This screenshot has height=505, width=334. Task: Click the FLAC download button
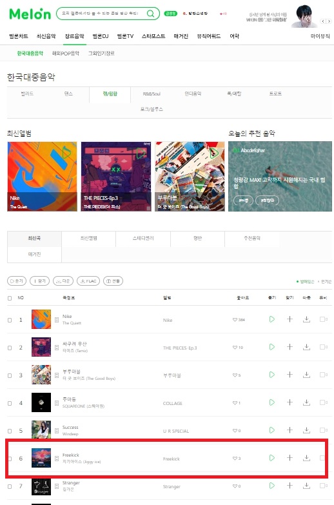click(x=88, y=281)
